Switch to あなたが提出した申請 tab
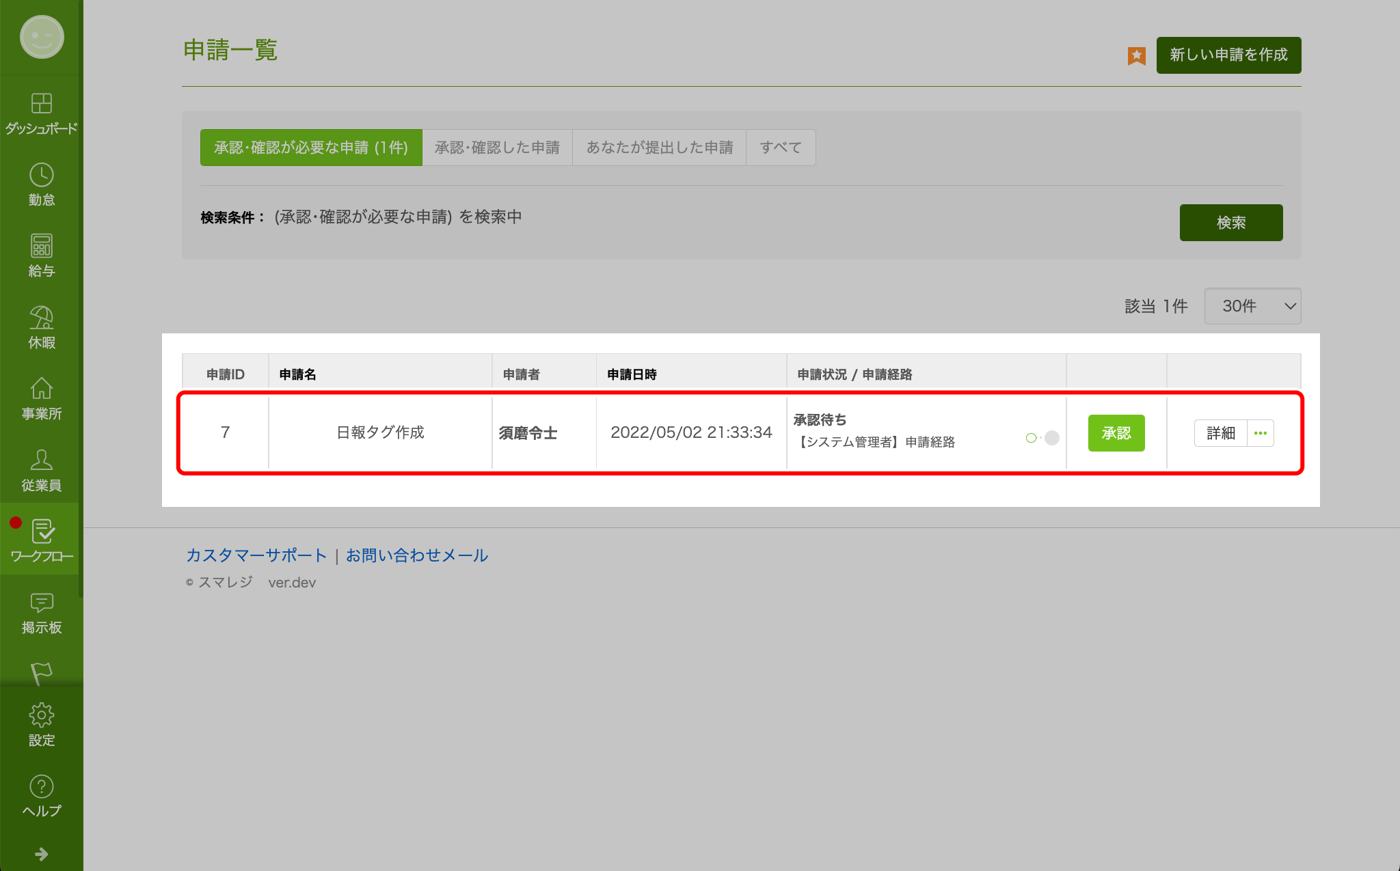Image resolution: width=1400 pixels, height=871 pixels. pyautogui.click(x=659, y=148)
